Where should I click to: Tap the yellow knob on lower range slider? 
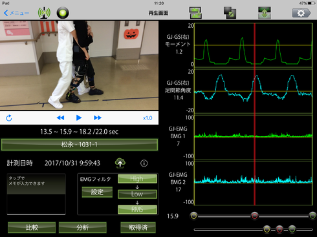pyautogui.click(x=267, y=229)
